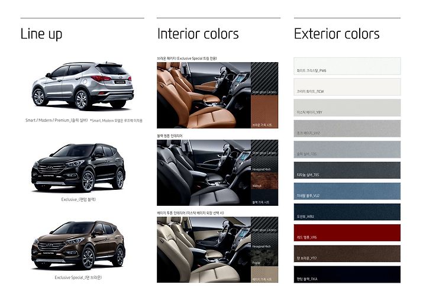Click the Line up heading

coord(41,34)
